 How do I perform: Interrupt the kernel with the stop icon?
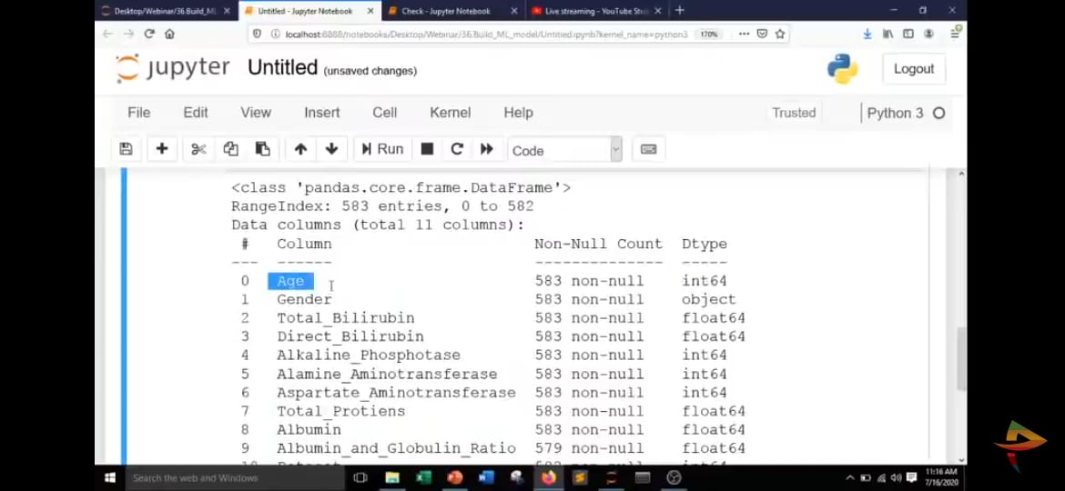(427, 149)
